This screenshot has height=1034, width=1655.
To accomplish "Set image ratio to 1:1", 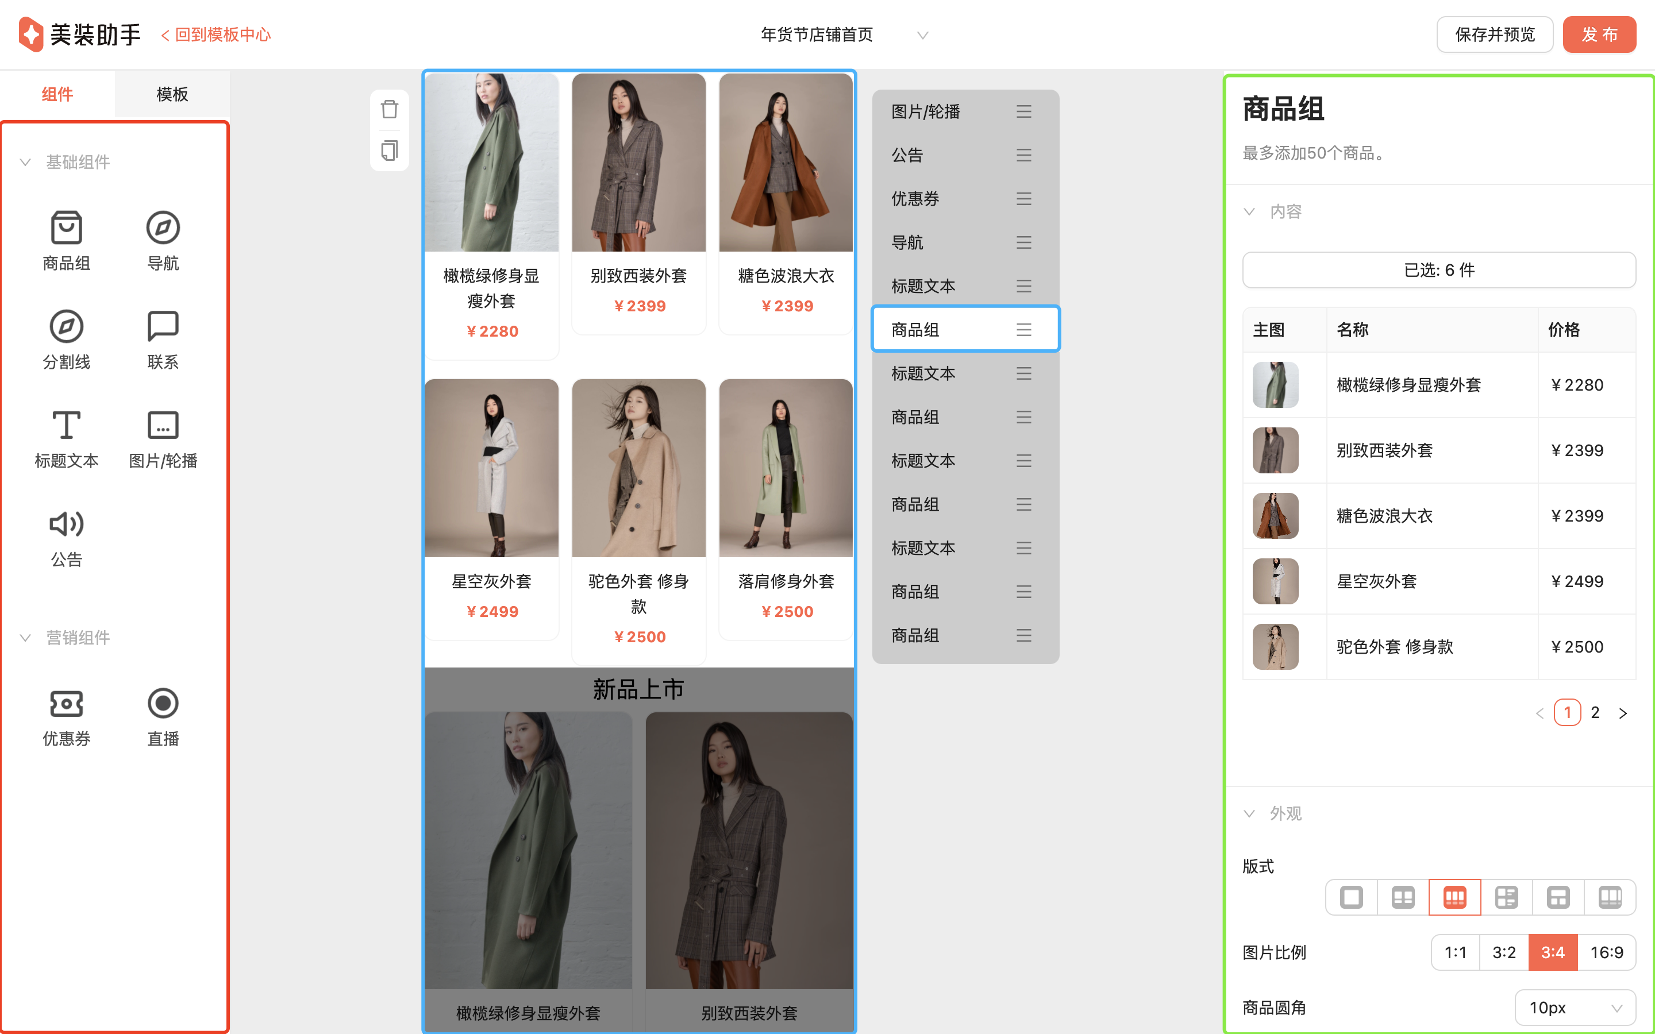I will (x=1455, y=952).
